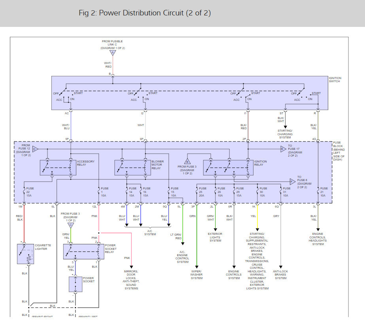365x323 pixels.
Task: Click the GRY wire color label
Action: point(276,216)
